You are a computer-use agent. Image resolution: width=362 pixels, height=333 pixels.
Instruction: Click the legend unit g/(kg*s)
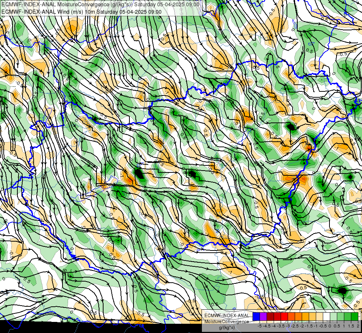pyautogui.click(x=227, y=327)
